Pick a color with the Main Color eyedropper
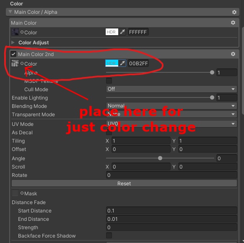This screenshot has height=243, width=244. [x=122, y=32]
